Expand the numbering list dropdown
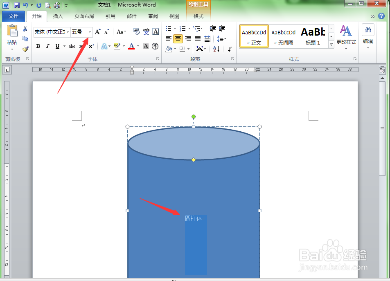The width and height of the screenshot is (390, 281). pyautogui.click(x=189, y=28)
